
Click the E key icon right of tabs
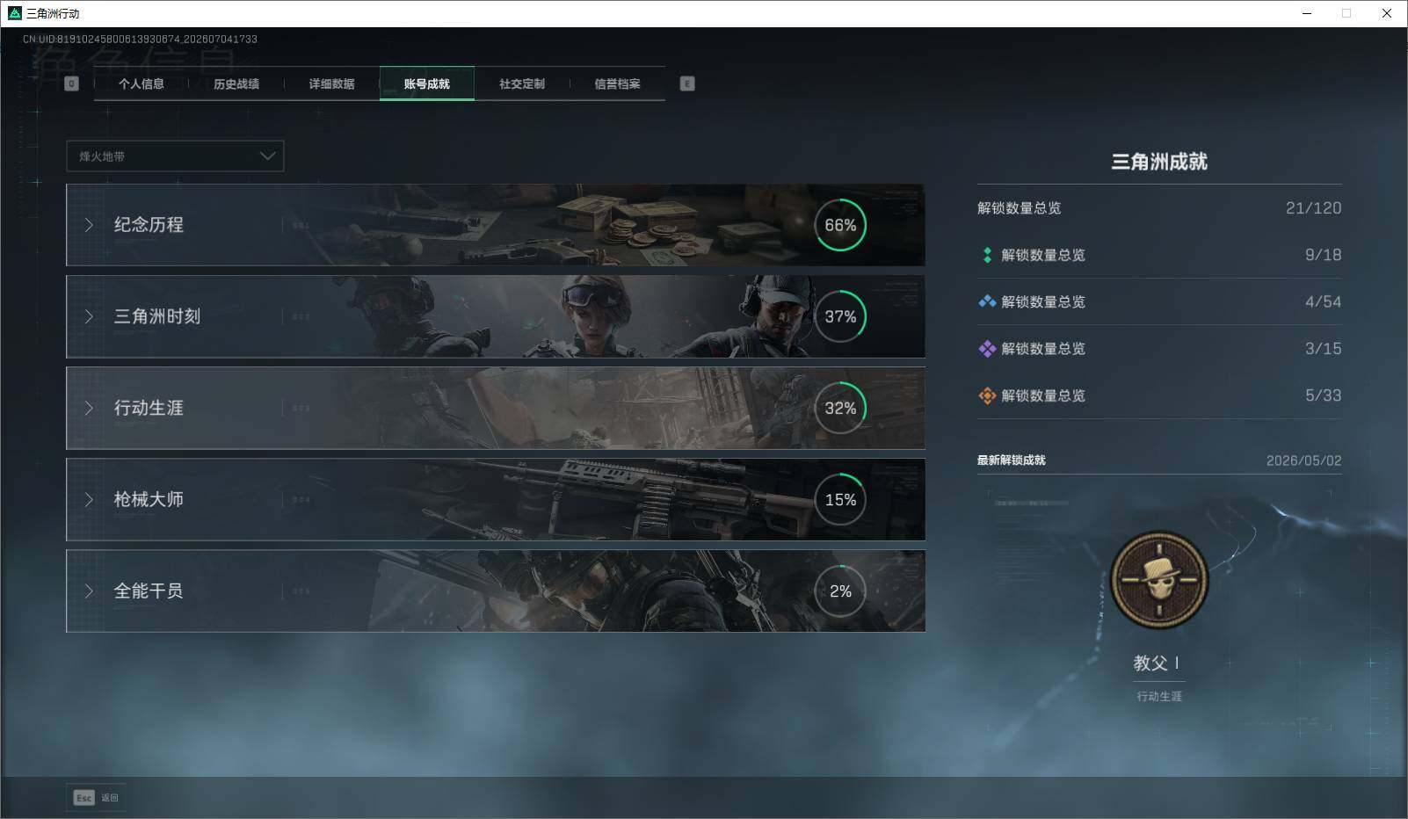(x=687, y=83)
